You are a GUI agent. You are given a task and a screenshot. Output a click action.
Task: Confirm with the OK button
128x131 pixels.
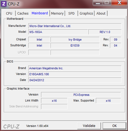click(114, 126)
